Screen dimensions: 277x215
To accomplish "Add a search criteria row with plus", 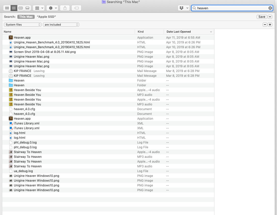I will pos(270,25).
